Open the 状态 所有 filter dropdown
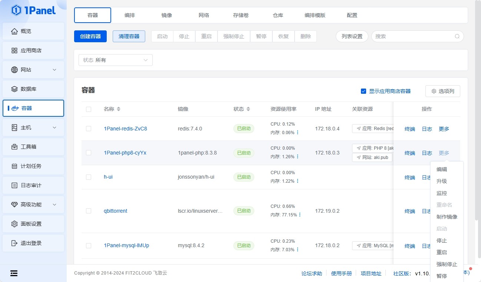The image size is (481, 282). click(116, 60)
